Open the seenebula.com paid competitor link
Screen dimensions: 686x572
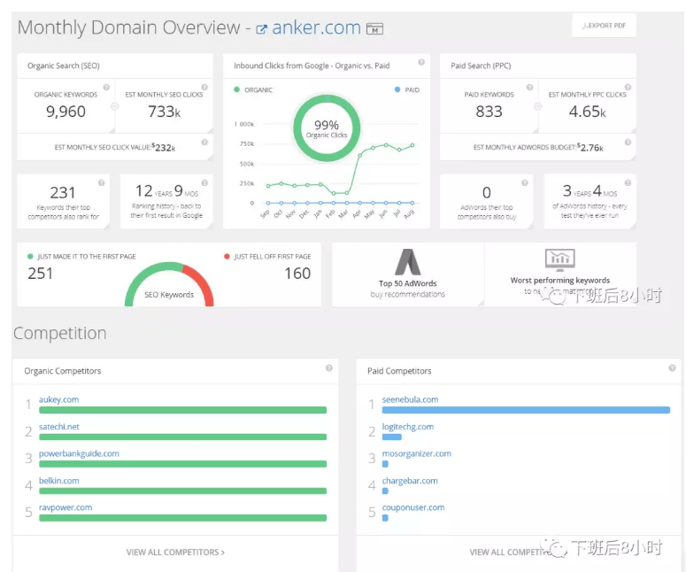point(410,399)
